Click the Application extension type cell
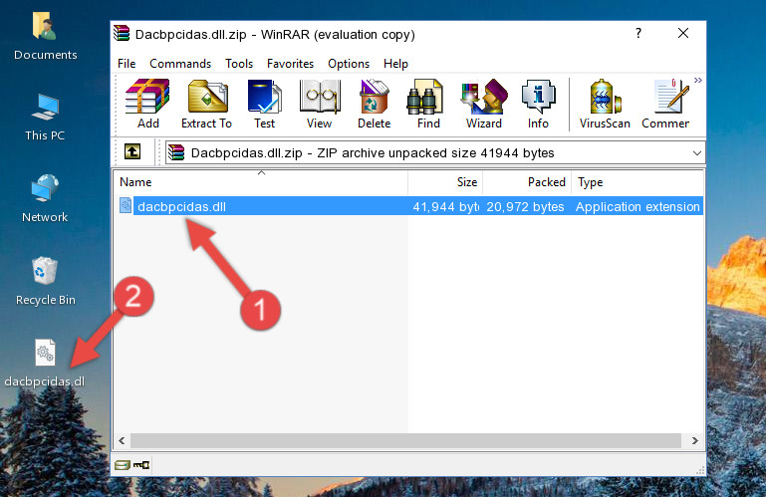The height and width of the screenshot is (497, 766). [x=638, y=207]
